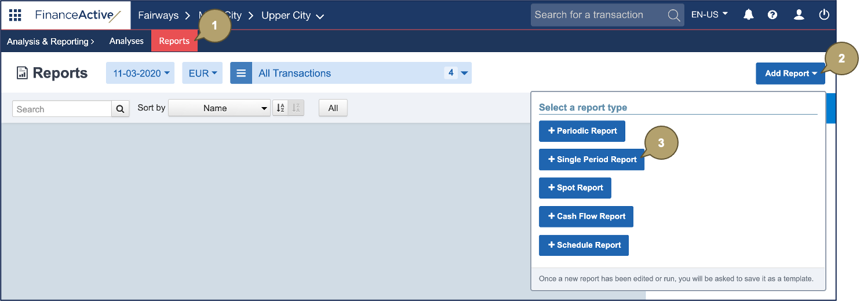The width and height of the screenshot is (860, 301).
Task: Open the user profile icon
Action: pyautogui.click(x=799, y=15)
